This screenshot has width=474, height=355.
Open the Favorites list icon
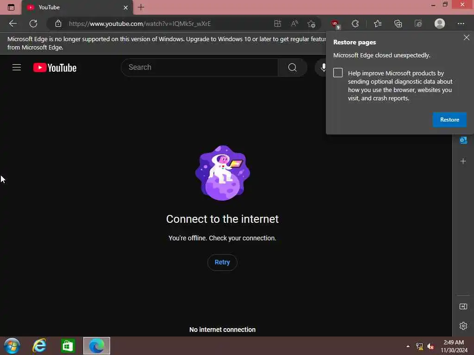(x=378, y=24)
